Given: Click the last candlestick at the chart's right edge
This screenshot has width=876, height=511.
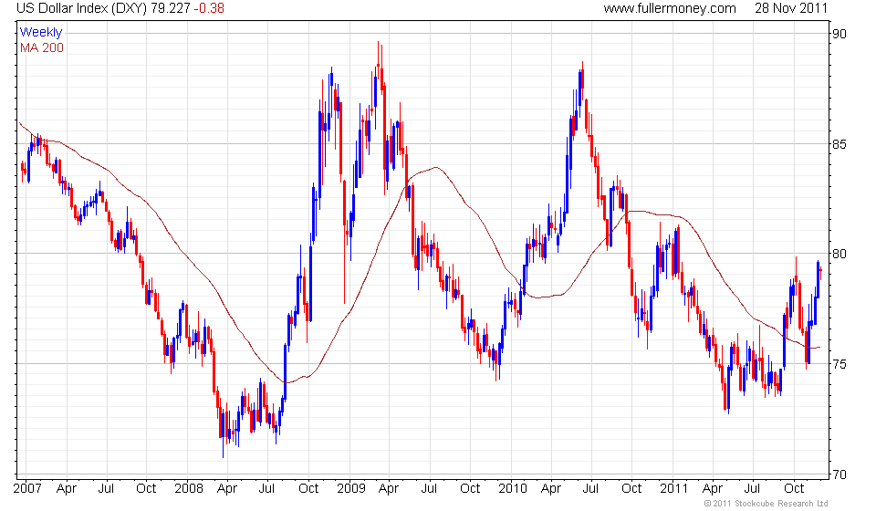Looking at the screenshot, I should tap(820, 271).
